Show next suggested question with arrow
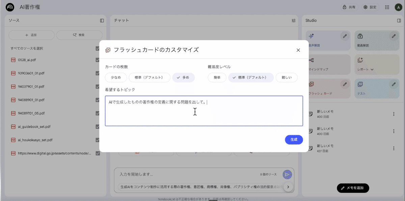The width and height of the screenshot is (405, 201). (x=288, y=186)
